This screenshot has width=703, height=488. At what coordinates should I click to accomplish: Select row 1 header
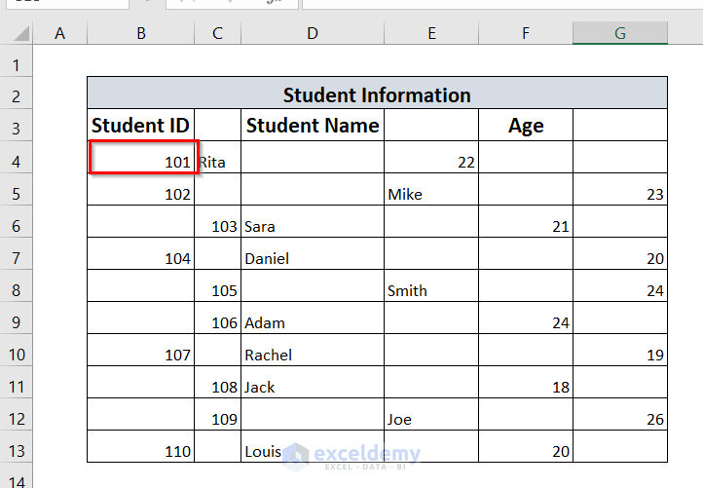point(17,61)
